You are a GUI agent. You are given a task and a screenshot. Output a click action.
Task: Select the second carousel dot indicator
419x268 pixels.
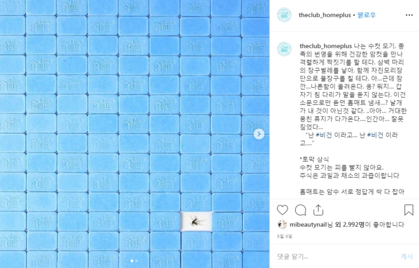(x=136, y=261)
